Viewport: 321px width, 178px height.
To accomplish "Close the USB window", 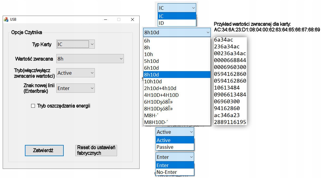I will point(132,19).
